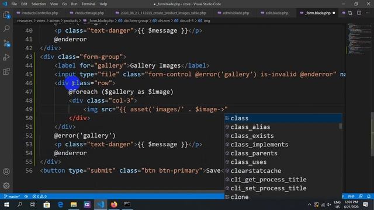Screen dimensions: 374x210
Task: Click the Open Changes compare icon
Action: 350,13
